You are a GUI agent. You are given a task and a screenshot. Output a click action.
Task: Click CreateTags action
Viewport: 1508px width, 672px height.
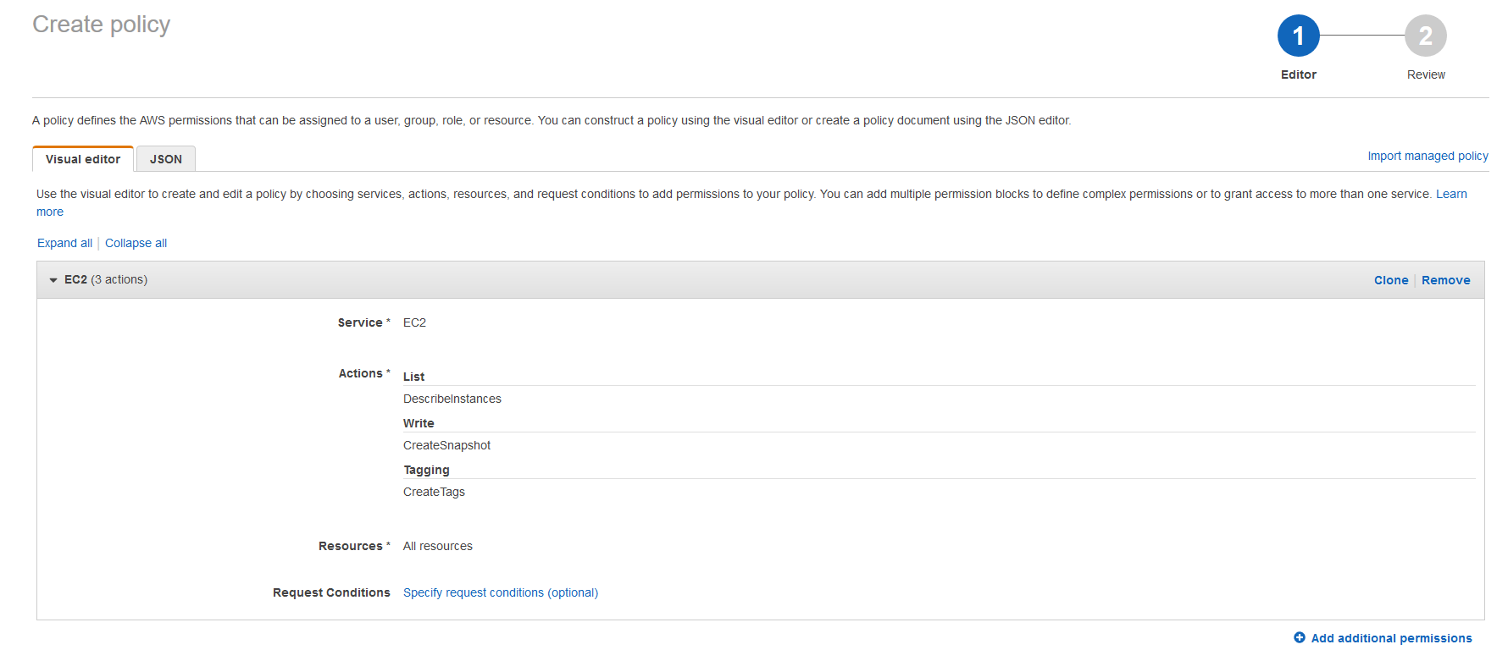pyautogui.click(x=434, y=492)
